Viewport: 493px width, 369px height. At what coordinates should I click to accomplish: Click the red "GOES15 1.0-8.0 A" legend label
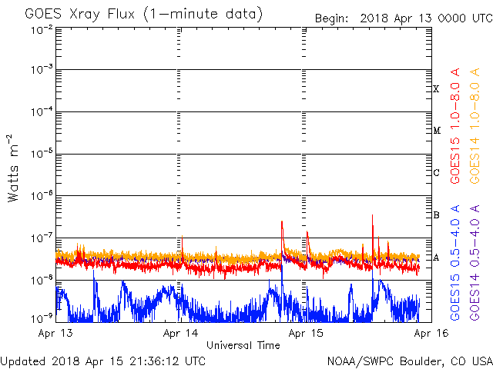[x=455, y=125]
